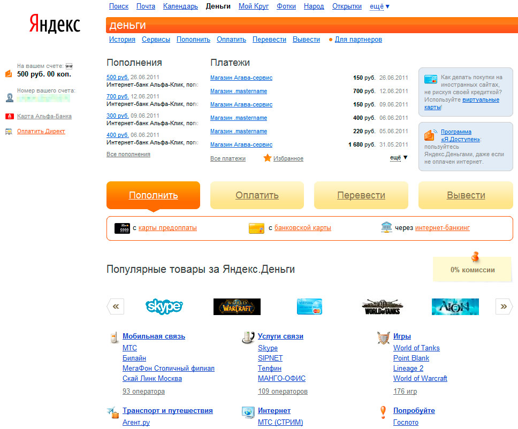Open the 700 руб. deposit link
The height and width of the screenshot is (429, 518).
pos(118,96)
